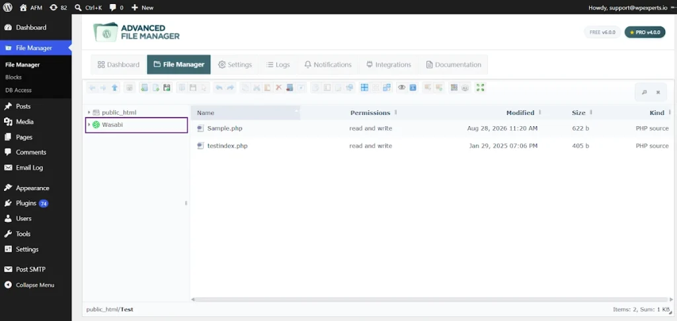Open the comments bubble in admin bar

click(x=116, y=7)
